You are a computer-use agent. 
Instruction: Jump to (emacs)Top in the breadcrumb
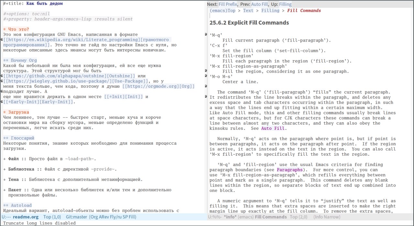[x=223, y=11]
